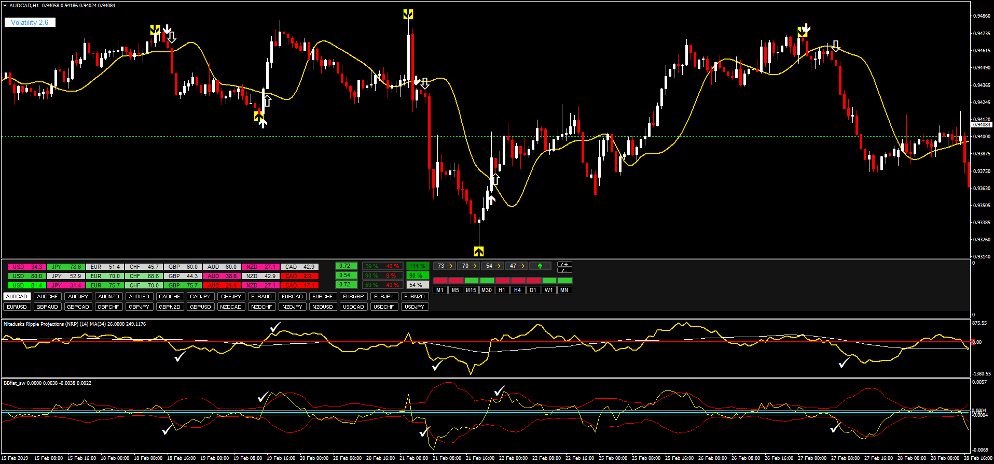Image resolution: width=994 pixels, height=464 pixels.
Task: Open the USDJPY pair chart
Action: click(x=414, y=307)
